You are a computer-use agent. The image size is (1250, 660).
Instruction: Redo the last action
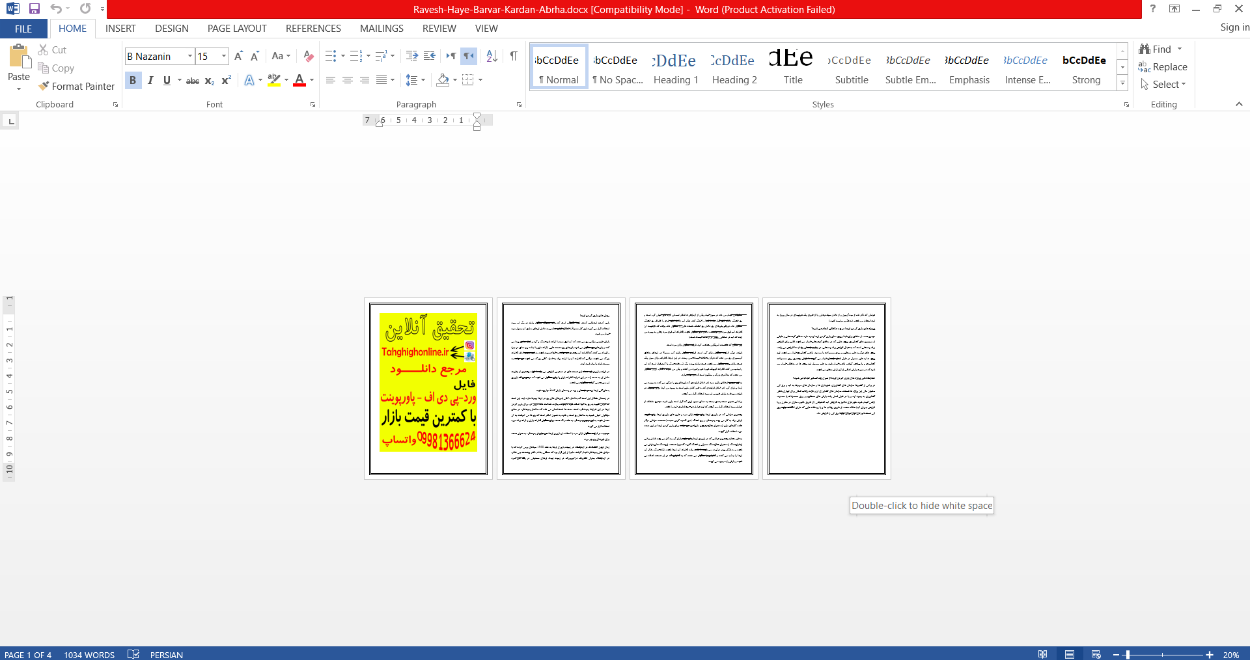85,8
